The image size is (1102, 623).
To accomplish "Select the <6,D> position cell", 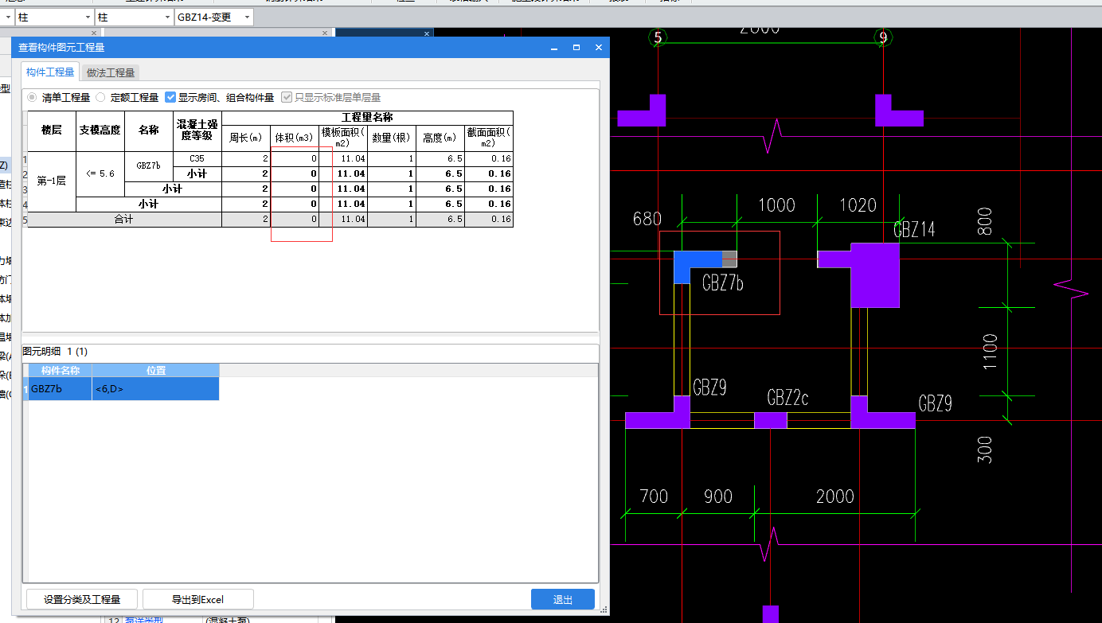I will click(156, 389).
